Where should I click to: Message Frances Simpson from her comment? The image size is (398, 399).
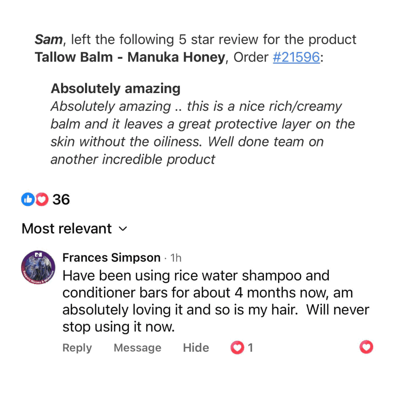pyautogui.click(x=137, y=348)
